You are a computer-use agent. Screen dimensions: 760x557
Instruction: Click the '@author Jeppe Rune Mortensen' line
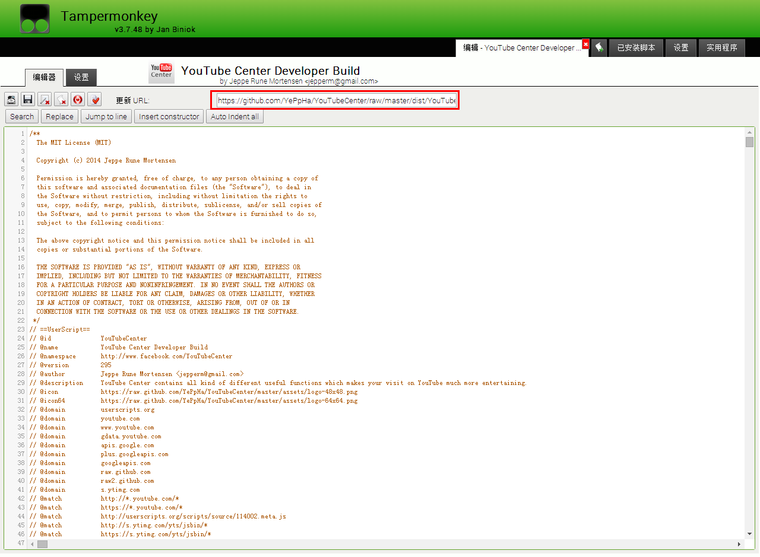(136, 374)
